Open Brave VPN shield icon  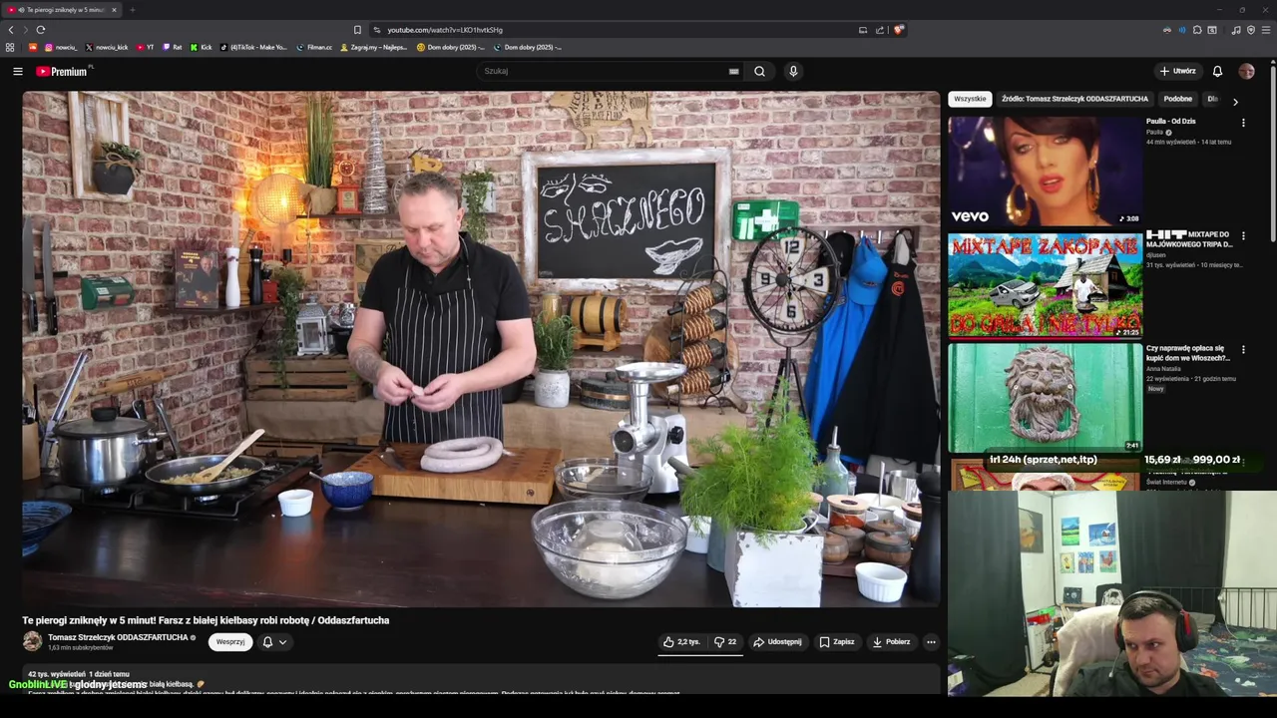(1251, 30)
